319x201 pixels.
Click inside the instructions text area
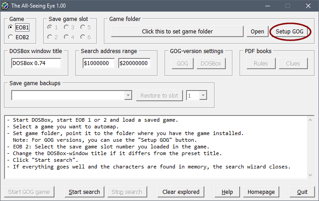coord(159,147)
